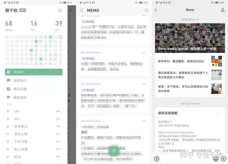Tap the #idel tag text in 服务进度提醒

tap(161, 147)
